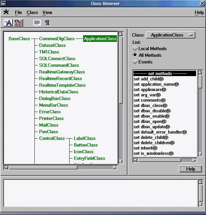206x215 pixels.
Task: Click the blue horizontal lines toolbar icon
Action: 37,23
